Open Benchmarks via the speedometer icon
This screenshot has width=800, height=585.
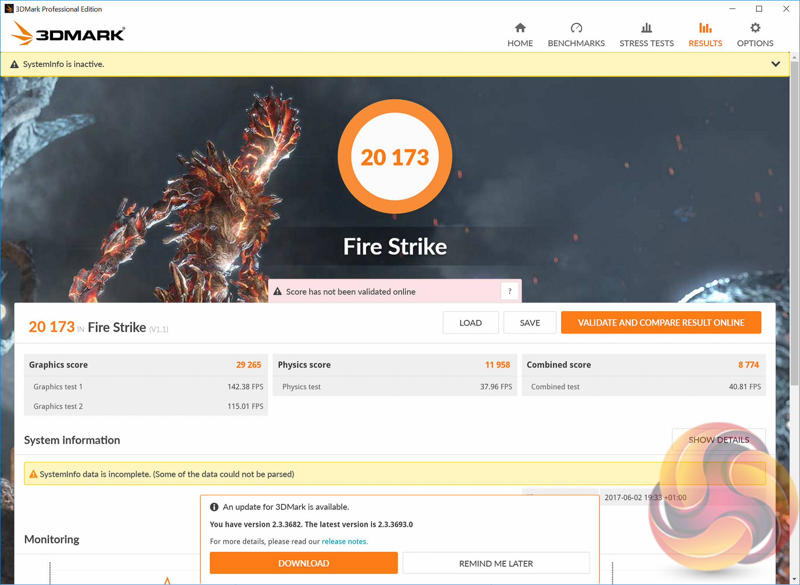[x=576, y=28]
